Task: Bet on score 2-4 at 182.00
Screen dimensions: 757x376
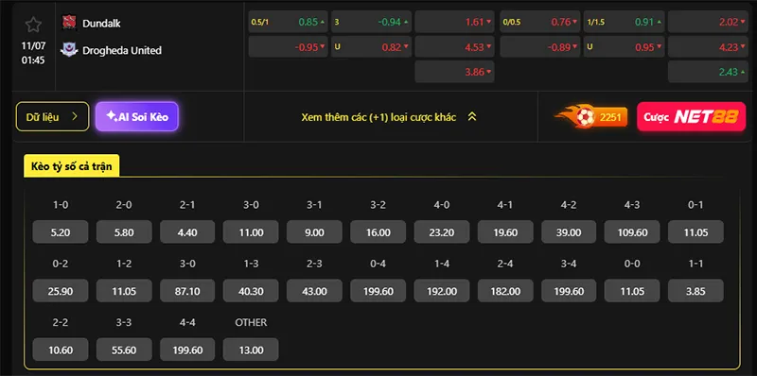Action: pyautogui.click(x=505, y=291)
